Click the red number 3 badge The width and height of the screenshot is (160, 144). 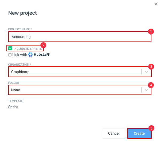[151, 67]
